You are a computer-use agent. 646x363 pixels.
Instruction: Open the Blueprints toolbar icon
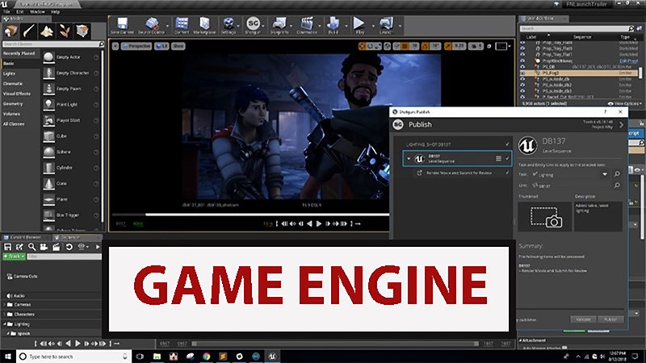click(x=279, y=23)
